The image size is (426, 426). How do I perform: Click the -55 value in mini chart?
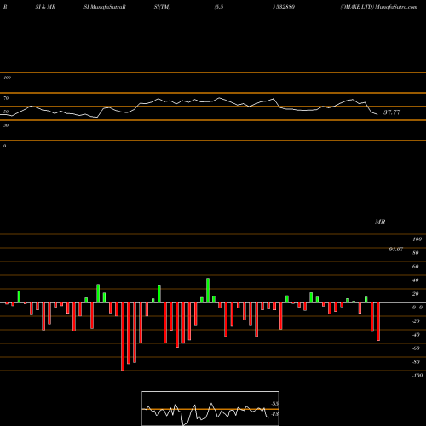click(274, 404)
